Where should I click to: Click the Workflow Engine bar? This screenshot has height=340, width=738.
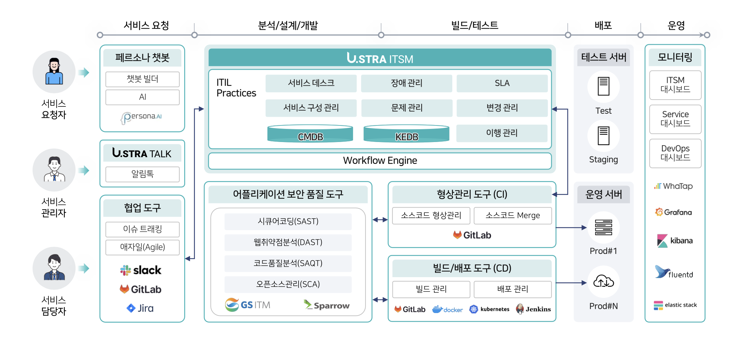380,161
